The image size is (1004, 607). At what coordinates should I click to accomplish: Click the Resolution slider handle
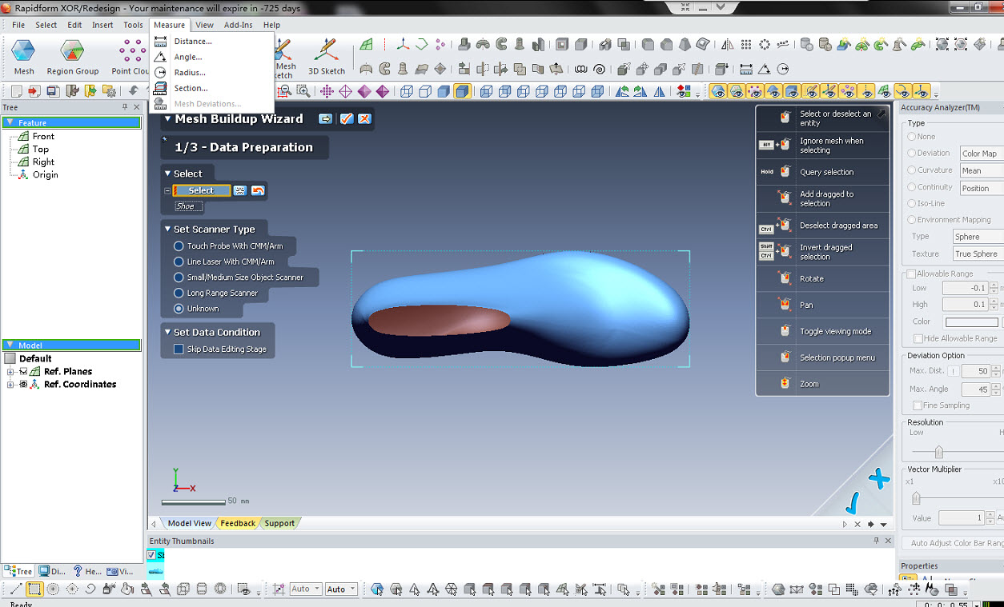coord(938,452)
